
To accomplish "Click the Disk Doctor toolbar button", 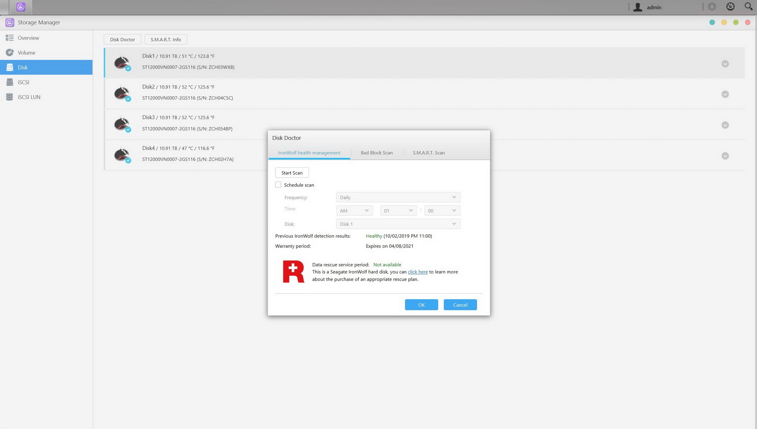I will (x=122, y=39).
